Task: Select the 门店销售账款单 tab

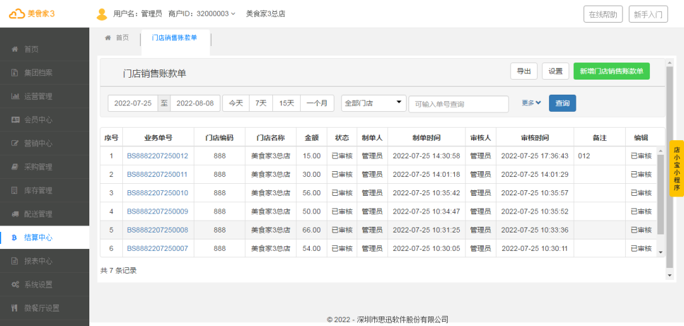Action: [x=174, y=38]
